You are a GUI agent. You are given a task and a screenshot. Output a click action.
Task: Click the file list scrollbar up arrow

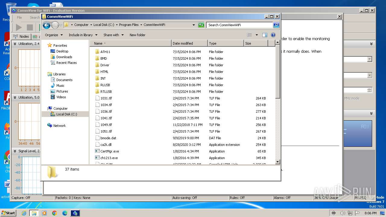(278, 43)
